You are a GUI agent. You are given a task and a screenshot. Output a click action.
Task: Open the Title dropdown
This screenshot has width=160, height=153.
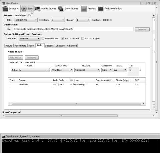coord(26,20)
